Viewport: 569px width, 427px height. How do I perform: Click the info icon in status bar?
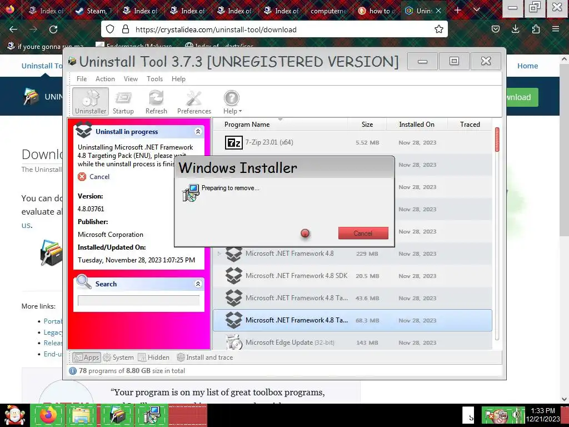tap(73, 371)
